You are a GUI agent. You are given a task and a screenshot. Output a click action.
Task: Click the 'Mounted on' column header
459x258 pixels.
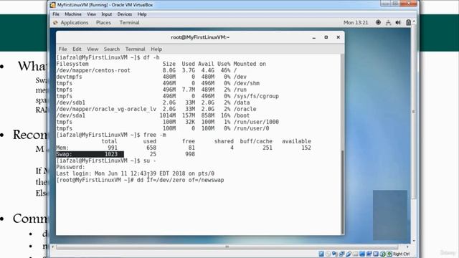pyautogui.click(x=250, y=64)
